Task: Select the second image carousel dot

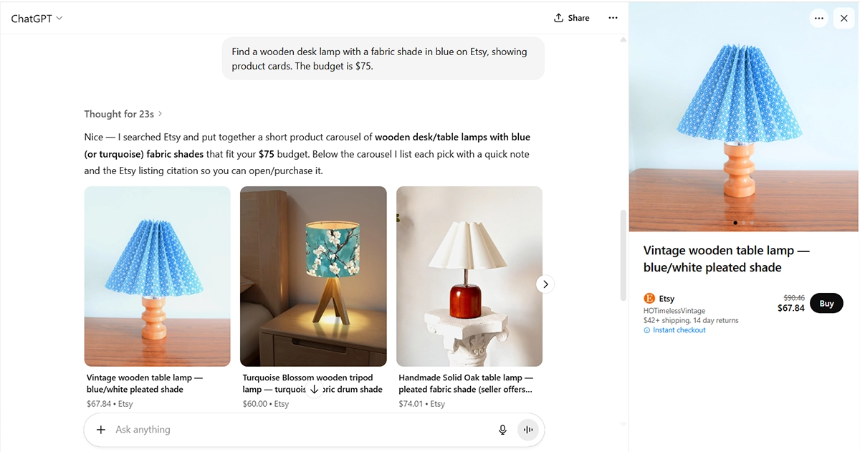Action: click(x=743, y=223)
